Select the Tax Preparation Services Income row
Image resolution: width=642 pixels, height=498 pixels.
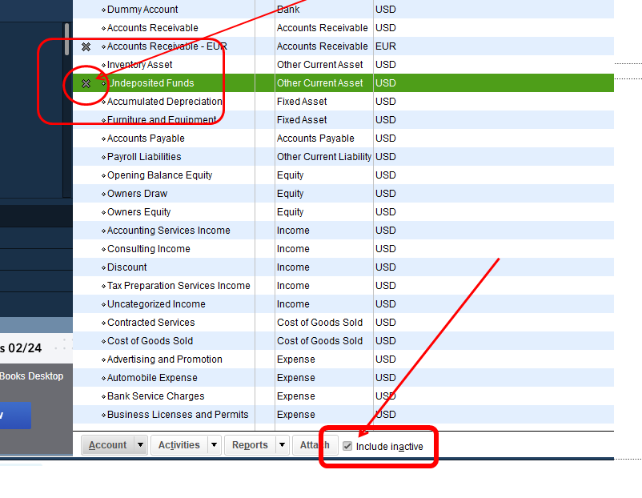point(200,285)
